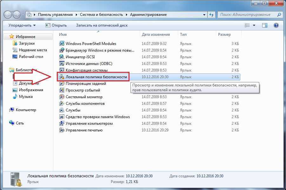The image size is (286, 190).
Task: Click Записать на оптический диск
Action: click(102, 25)
